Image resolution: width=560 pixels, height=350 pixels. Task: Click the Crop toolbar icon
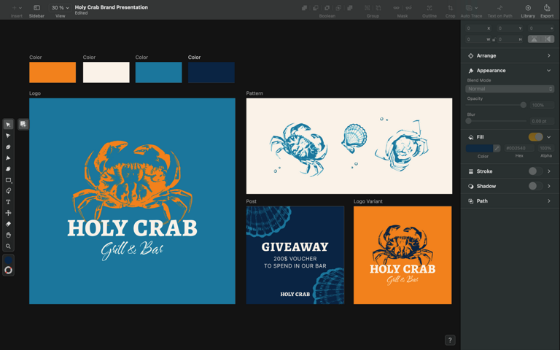coord(451,8)
